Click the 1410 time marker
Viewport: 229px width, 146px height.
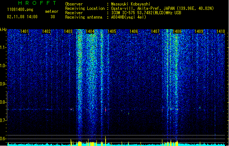coord(221,31)
